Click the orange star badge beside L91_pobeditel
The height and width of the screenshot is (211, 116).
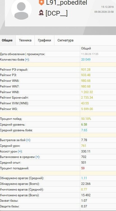click(x=41, y=3)
